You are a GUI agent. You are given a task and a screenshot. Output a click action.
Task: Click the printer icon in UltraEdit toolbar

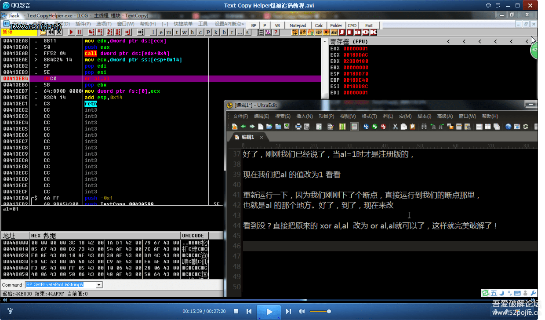tap(298, 127)
